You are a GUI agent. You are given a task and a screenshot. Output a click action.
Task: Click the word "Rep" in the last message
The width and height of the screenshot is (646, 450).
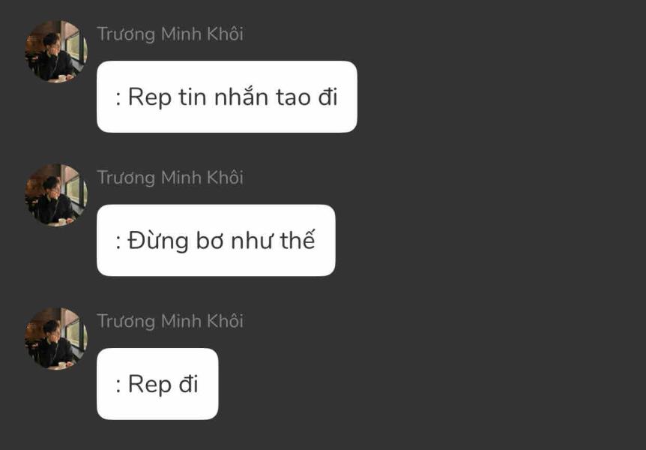(x=150, y=384)
